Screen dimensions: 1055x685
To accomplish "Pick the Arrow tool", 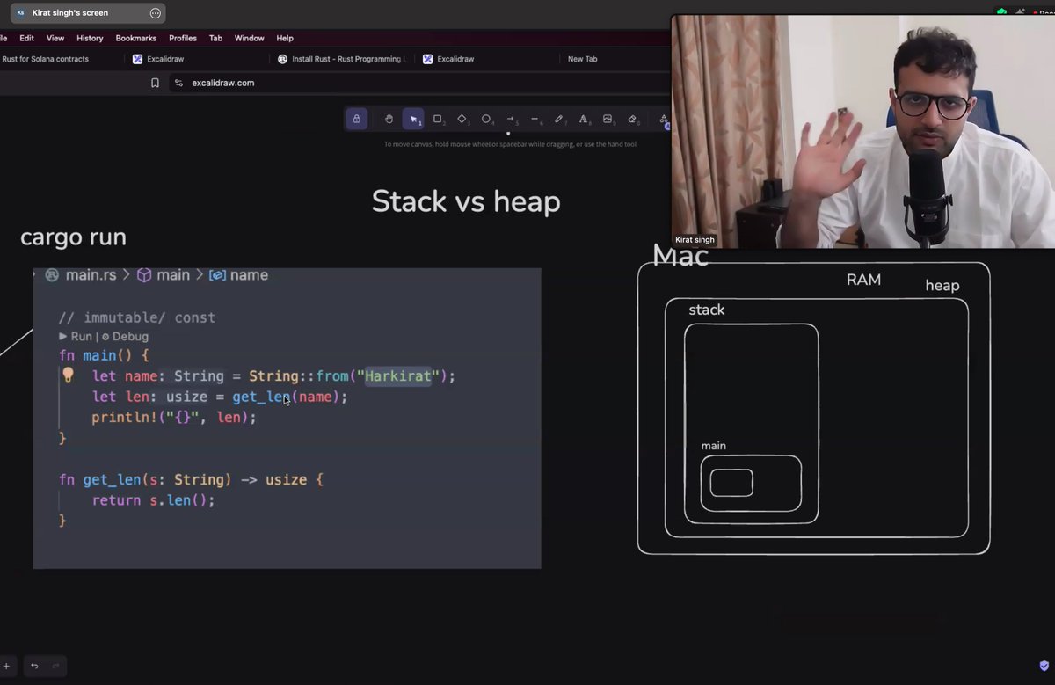I will (x=511, y=119).
